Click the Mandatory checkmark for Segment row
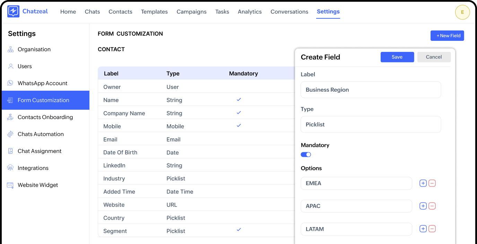This screenshot has height=244, width=477. pyautogui.click(x=238, y=230)
